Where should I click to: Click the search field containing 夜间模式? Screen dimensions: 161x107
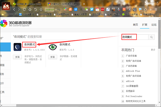pyautogui.click(x=135, y=37)
